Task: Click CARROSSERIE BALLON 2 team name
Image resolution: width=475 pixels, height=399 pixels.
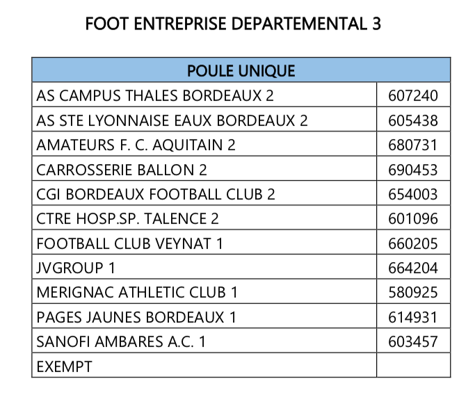Action: click(122, 170)
